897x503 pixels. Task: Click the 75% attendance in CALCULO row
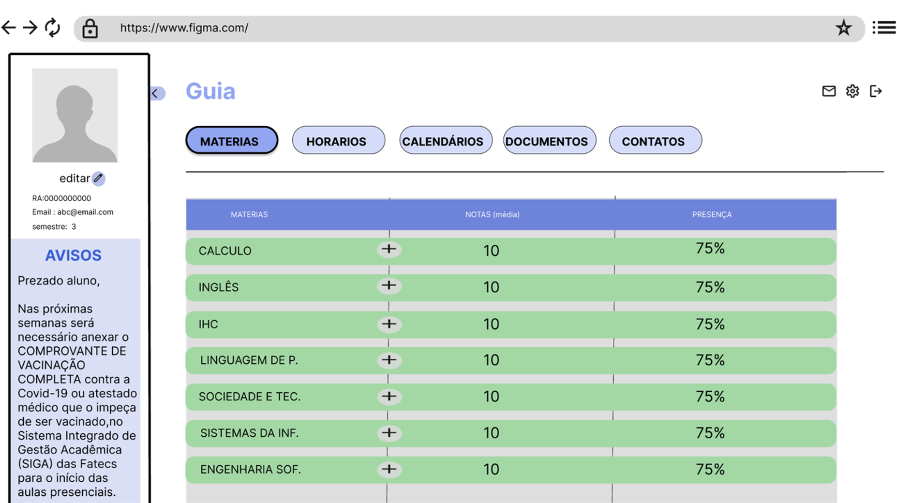click(x=710, y=248)
